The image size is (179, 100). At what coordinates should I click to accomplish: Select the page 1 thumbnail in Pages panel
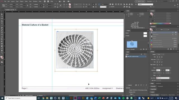coord(132,44)
